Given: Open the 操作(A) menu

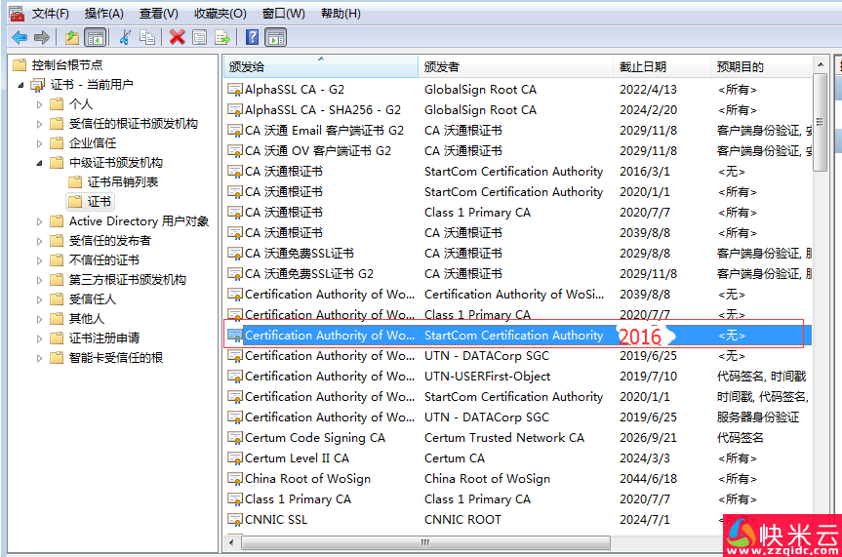Looking at the screenshot, I should tap(104, 14).
